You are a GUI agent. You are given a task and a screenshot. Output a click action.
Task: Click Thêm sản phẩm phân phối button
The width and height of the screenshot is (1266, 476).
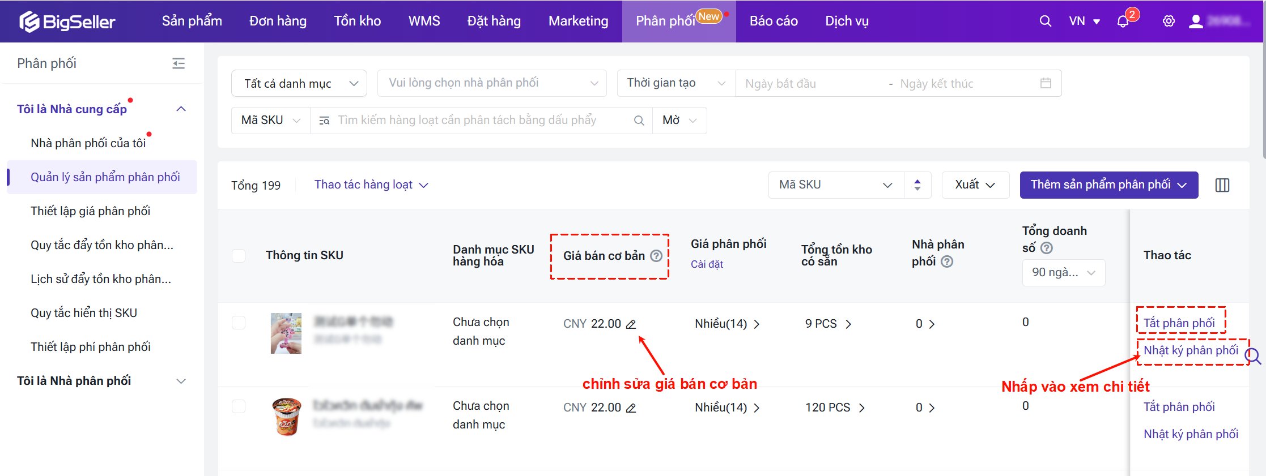[x=1109, y=185]
